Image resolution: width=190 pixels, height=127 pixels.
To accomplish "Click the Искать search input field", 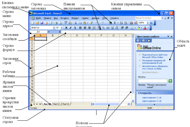I will [x=153, y=81].
